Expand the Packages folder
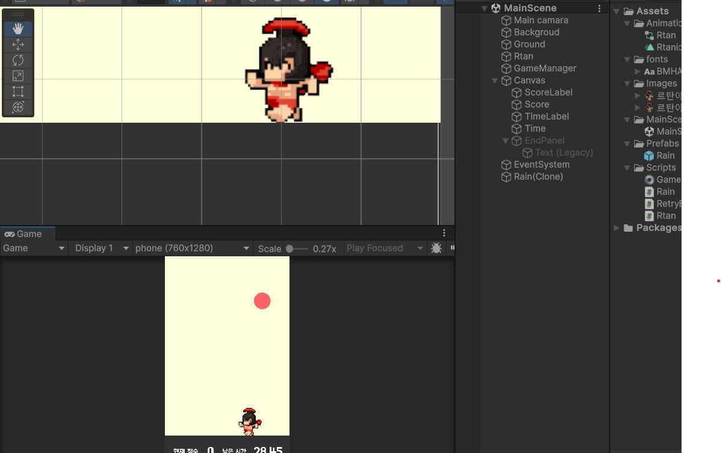The width and height of the screenshot is (721, 453). coord(616,228)
